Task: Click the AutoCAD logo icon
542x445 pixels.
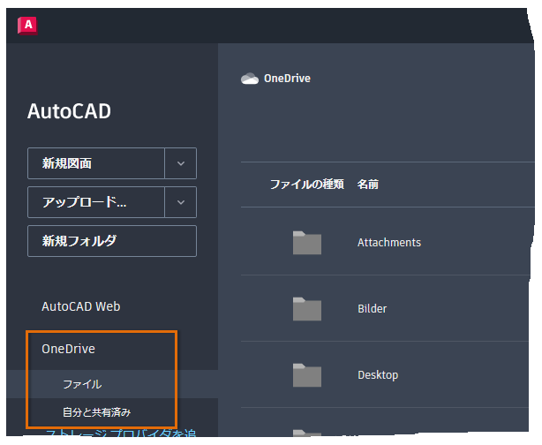Action: (x=27, y=26)
